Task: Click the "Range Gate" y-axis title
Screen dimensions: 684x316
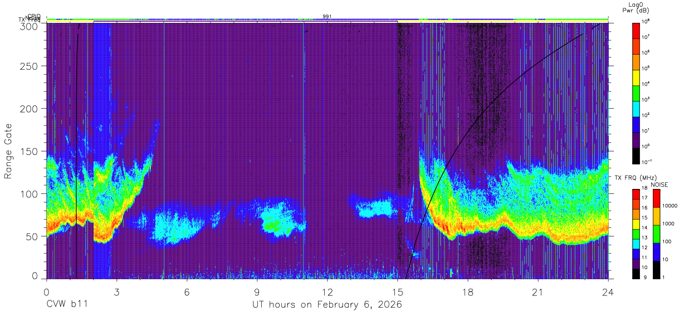Action: click(x=8, y=152)
